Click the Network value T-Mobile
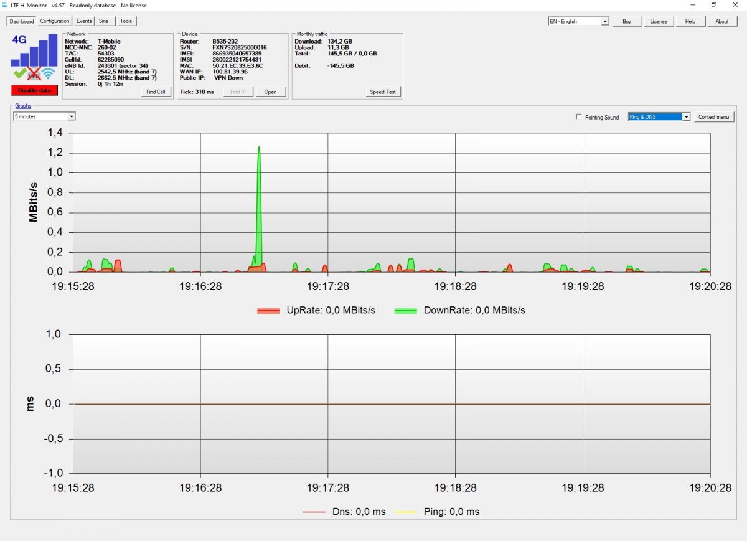Viewport: 747px width, 541px height. tap(109, 41)
